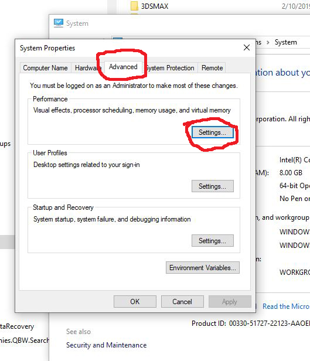Click the See also heading
This screenshot has height=361, width=310.
pyautogui.click(x=79, y=332)
